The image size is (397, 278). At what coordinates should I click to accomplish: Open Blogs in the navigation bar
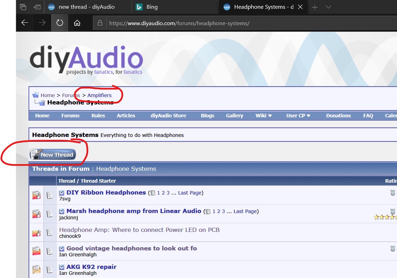point(207,116)
